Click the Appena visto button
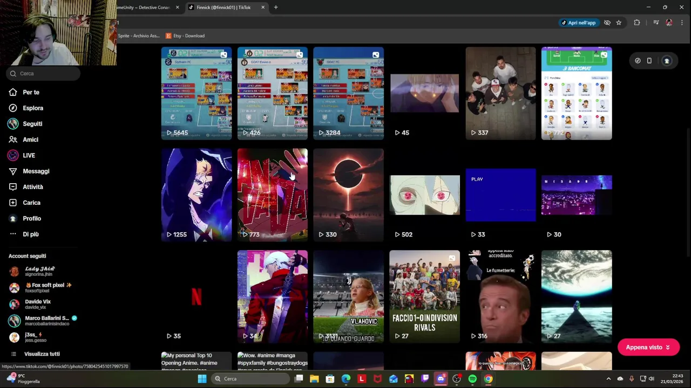Screen dimensions: 691x388 648,348
